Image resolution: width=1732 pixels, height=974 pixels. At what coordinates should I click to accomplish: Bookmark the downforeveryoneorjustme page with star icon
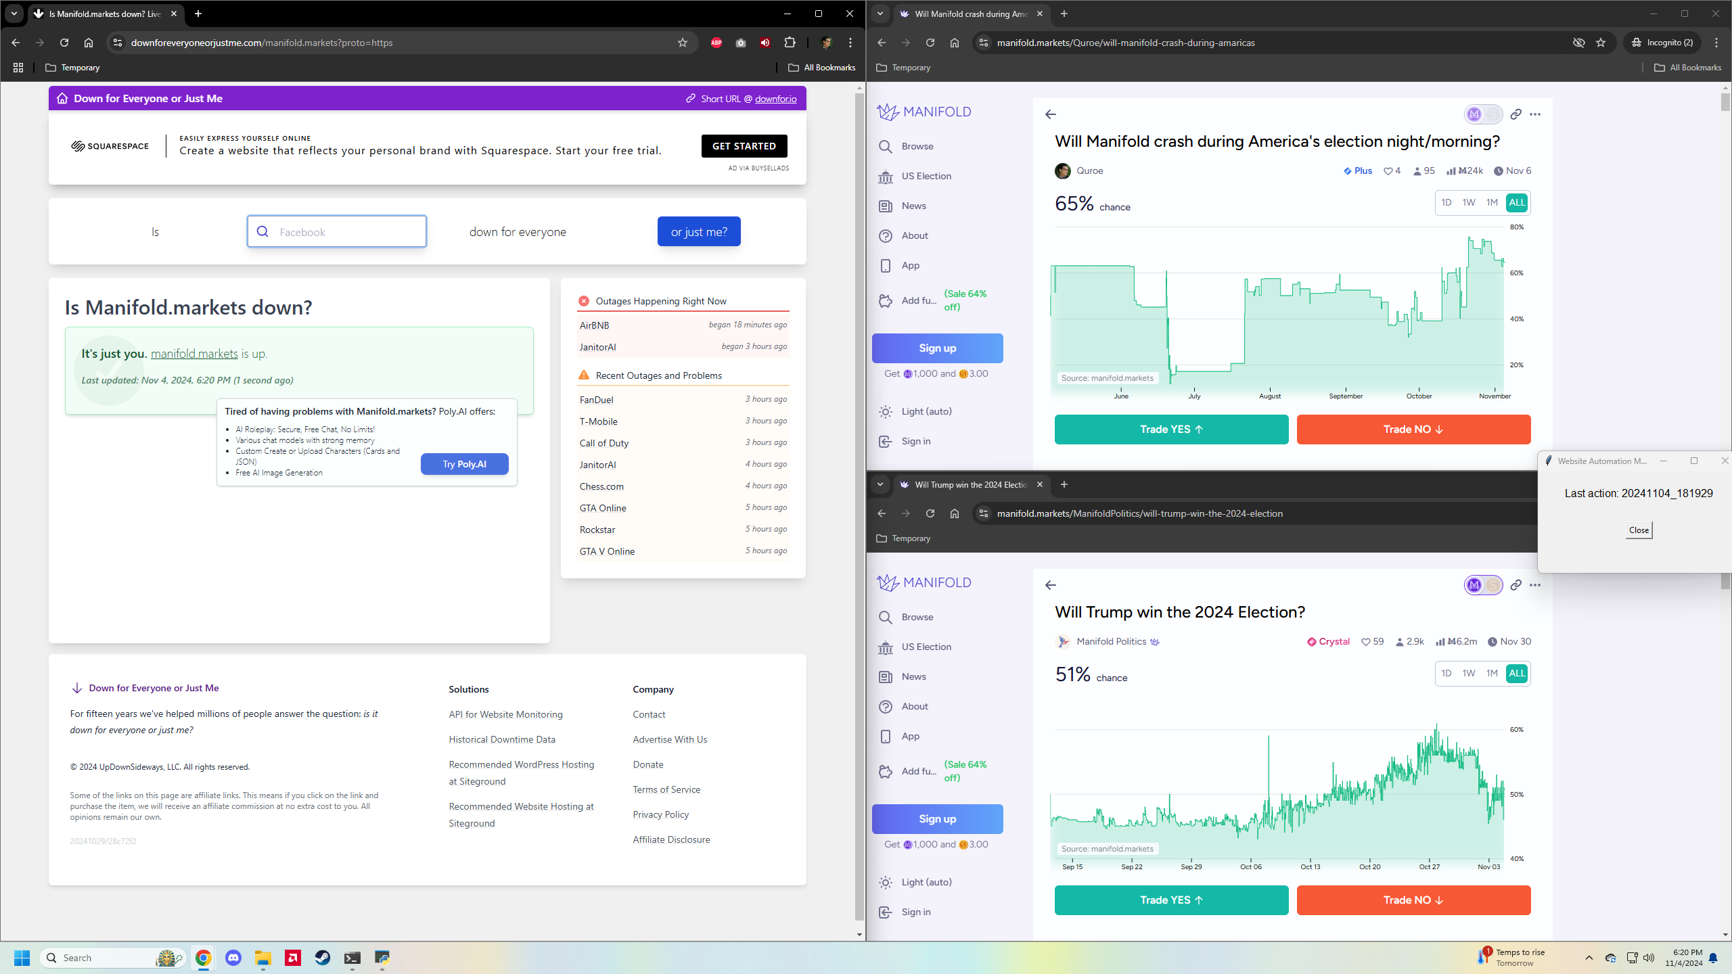(683, 43)
